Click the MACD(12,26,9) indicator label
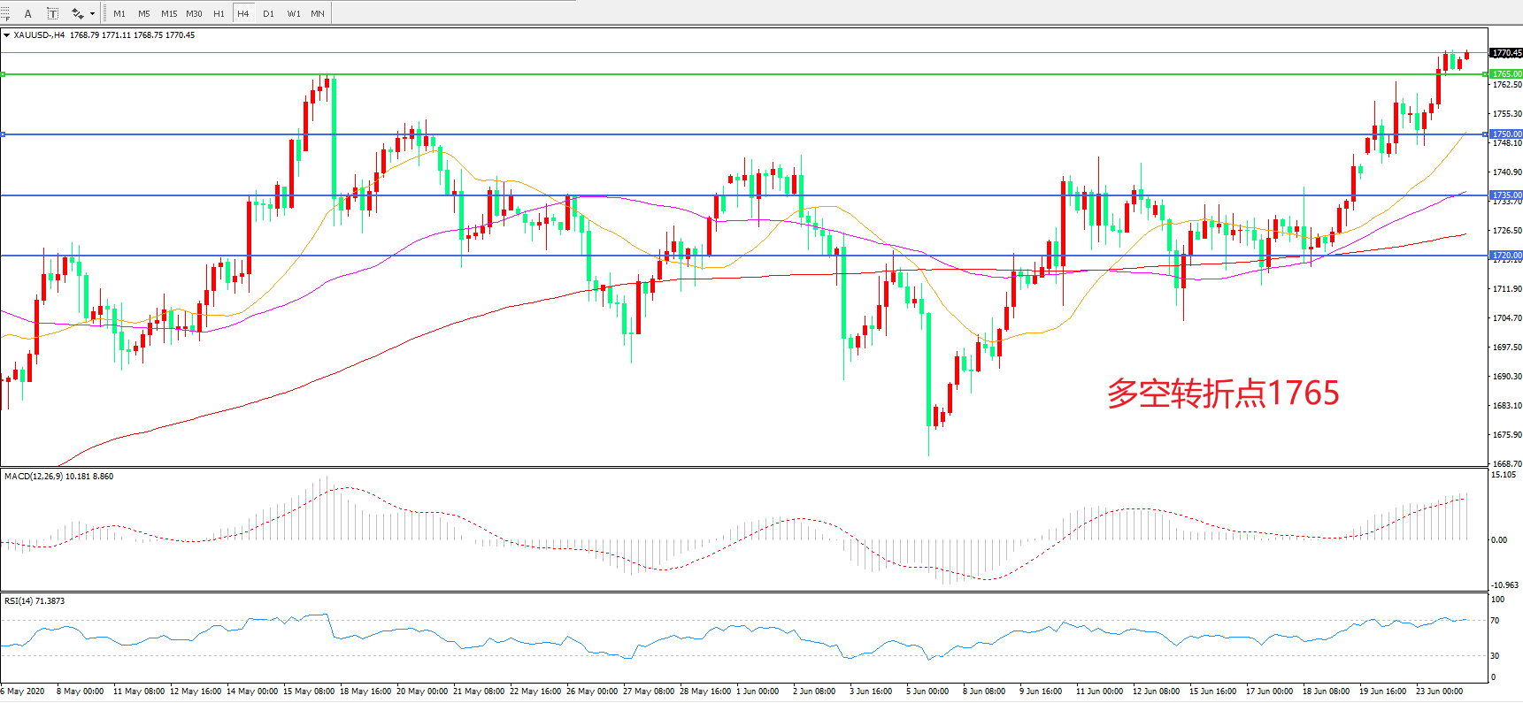 [58, 477]
